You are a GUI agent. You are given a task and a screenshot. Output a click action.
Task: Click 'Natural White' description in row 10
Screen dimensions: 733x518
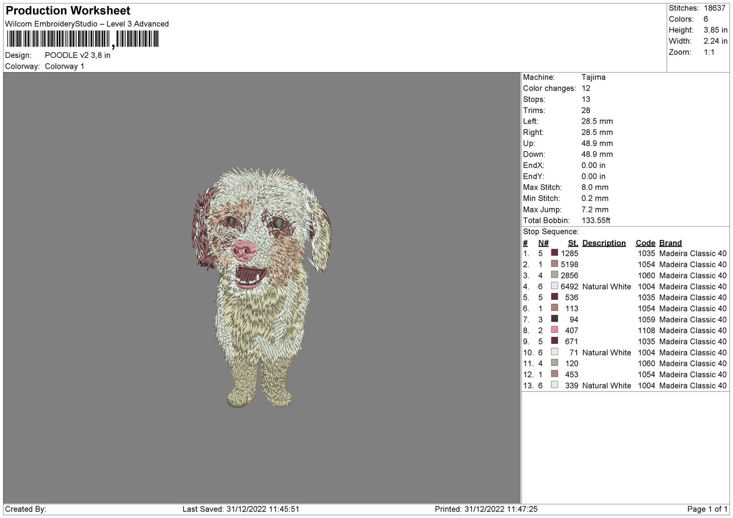pyautogui.click(x=607, y=353)
